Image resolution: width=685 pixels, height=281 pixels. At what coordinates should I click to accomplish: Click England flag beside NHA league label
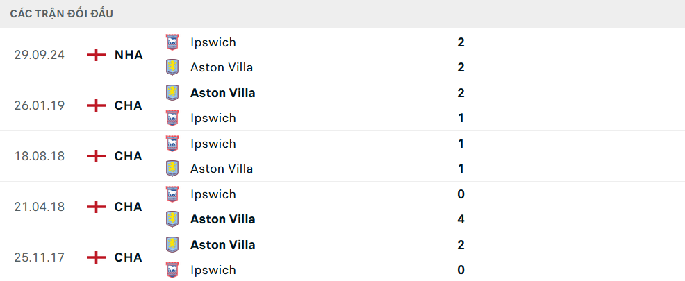coord(96,55)
